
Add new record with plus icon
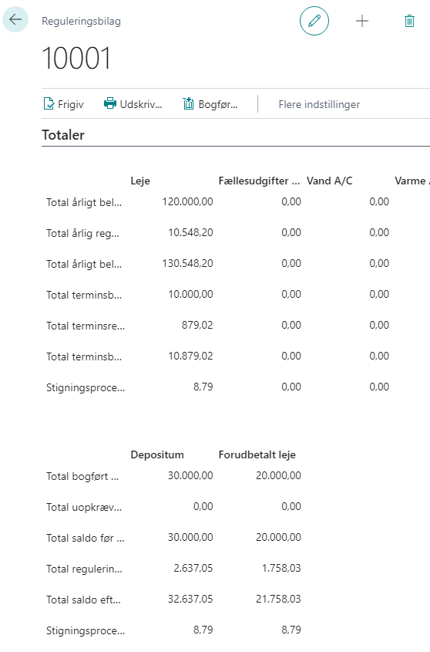click(x=362, y=21)
